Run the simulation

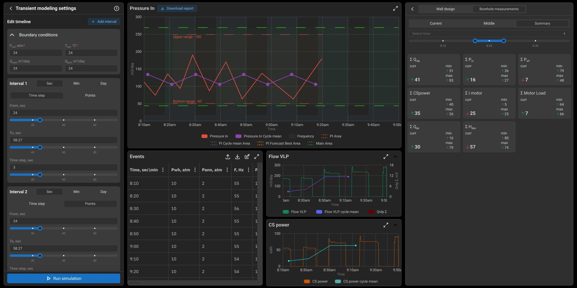64,278
